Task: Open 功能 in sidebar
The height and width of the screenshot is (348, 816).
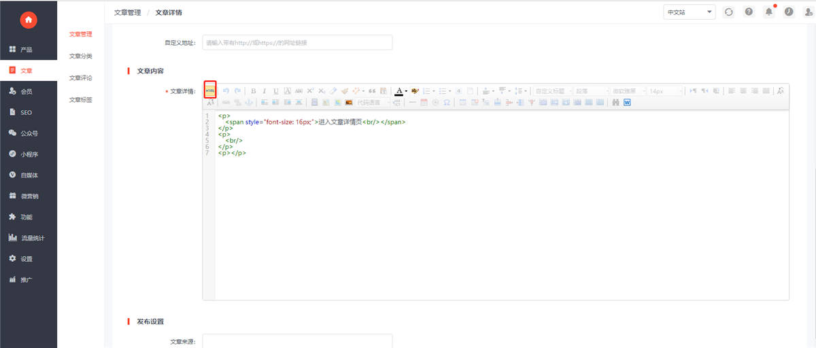Action: point(29,217)
